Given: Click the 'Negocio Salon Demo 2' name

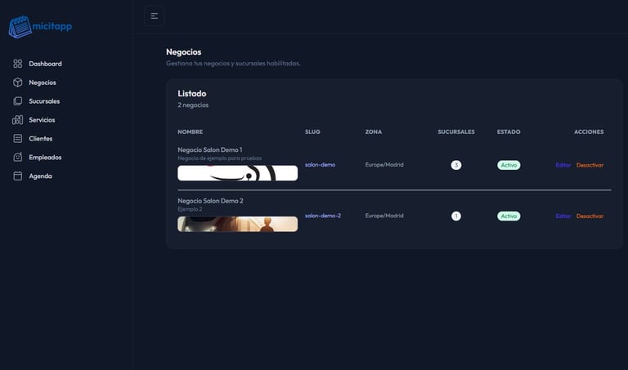Looking at the screenshot, I should click(x=210, y=201).
